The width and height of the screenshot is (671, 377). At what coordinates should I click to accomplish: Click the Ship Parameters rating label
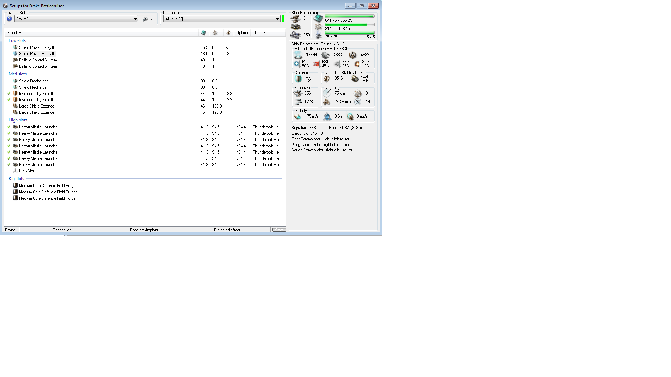(x=318, y=44)
